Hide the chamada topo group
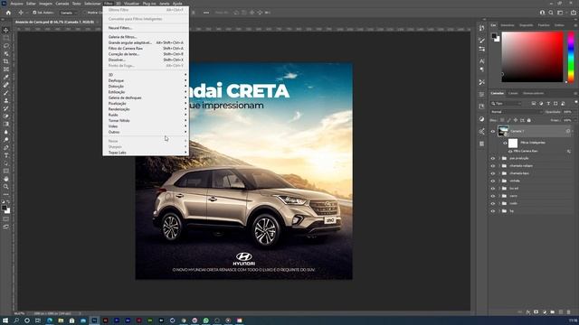Viewport: 579px width, 325px height. 492,173
